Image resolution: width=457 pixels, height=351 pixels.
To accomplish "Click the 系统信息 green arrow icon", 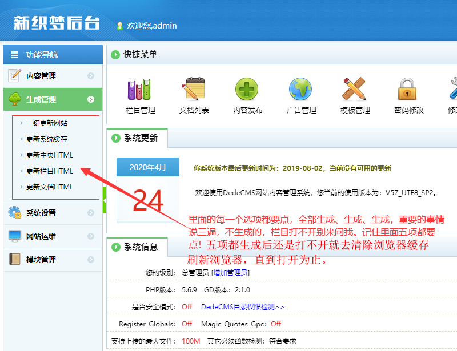I will coord(116,247).
